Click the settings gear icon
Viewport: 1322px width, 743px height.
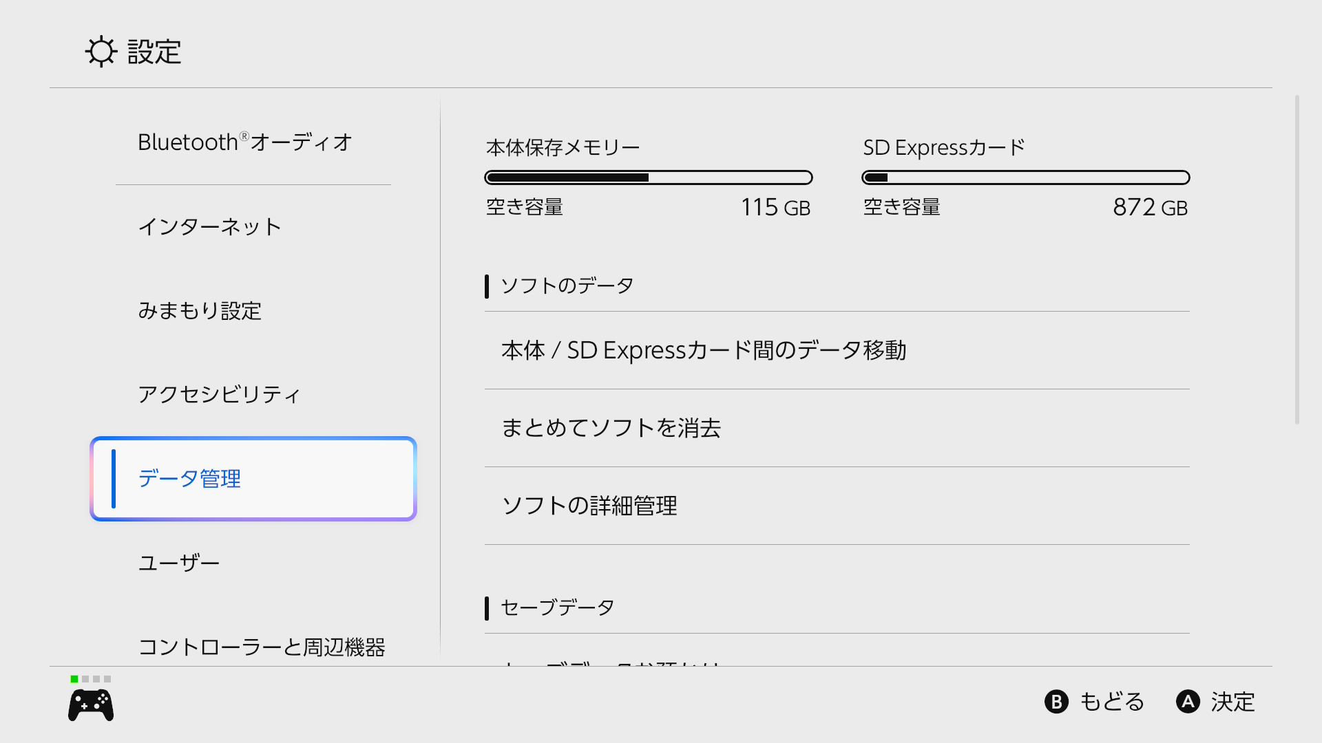[x=101, y=52]
